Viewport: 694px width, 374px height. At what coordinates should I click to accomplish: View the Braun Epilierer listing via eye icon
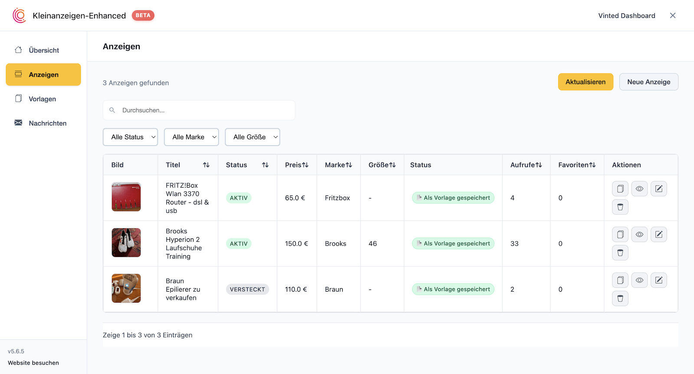[639, 280]
